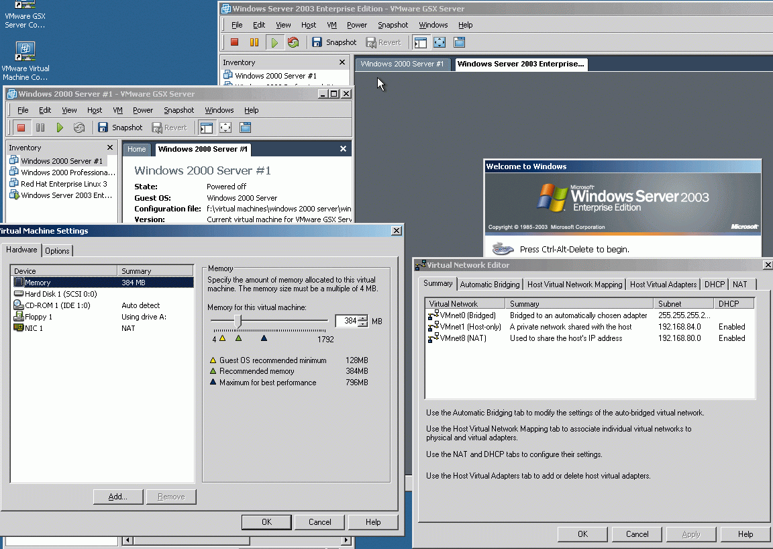The width and height of the screenshot is (773, 549).
Task: Select the Floppy 1 device
Action: 103,317
